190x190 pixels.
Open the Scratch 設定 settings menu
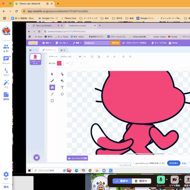(x=47, y=43)
